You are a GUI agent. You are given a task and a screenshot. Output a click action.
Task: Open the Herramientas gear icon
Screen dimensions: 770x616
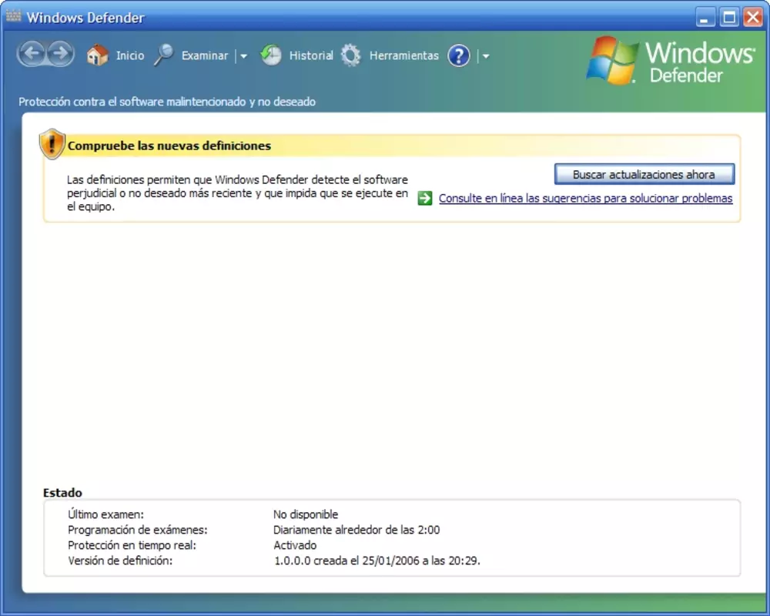point(350,55)
